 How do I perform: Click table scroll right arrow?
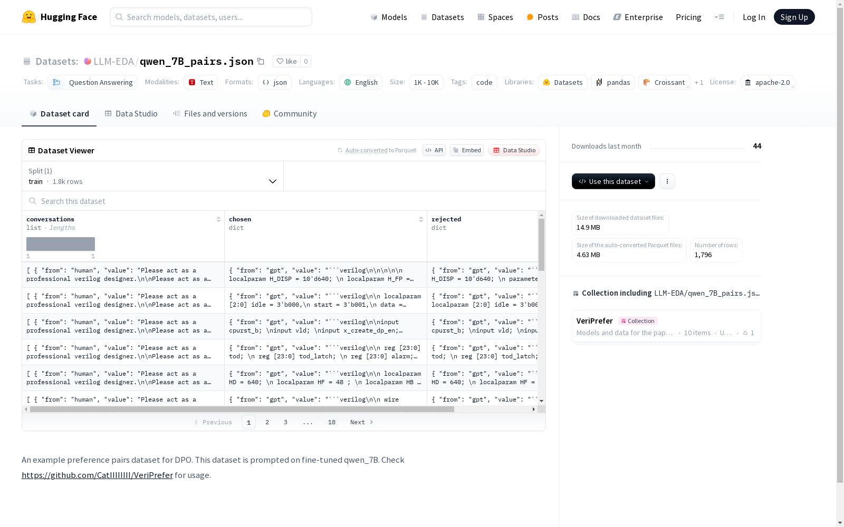[x=534, y=409]
